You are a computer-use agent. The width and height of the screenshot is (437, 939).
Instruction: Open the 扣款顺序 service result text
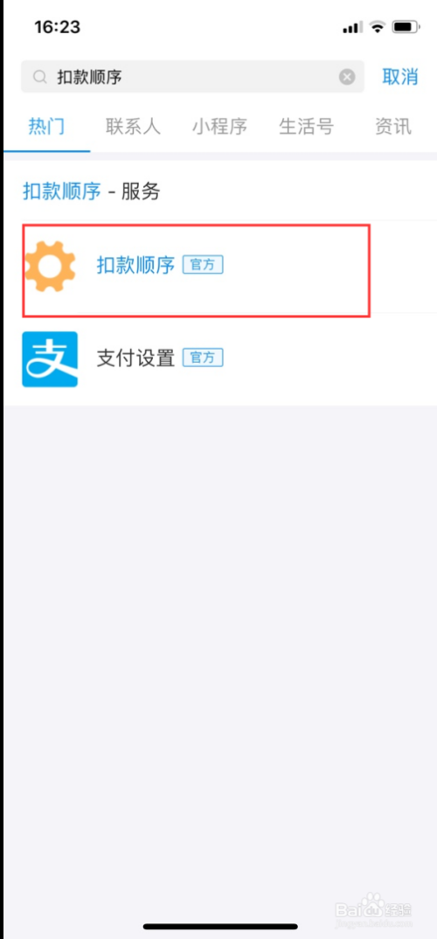135,265
